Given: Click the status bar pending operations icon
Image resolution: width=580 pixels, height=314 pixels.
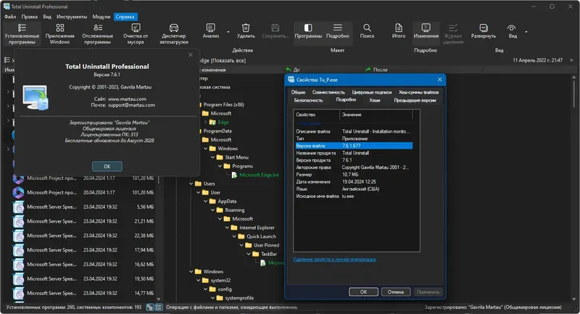Looking at the screenshot, I should pyautogui.click(x=150, y=307).
